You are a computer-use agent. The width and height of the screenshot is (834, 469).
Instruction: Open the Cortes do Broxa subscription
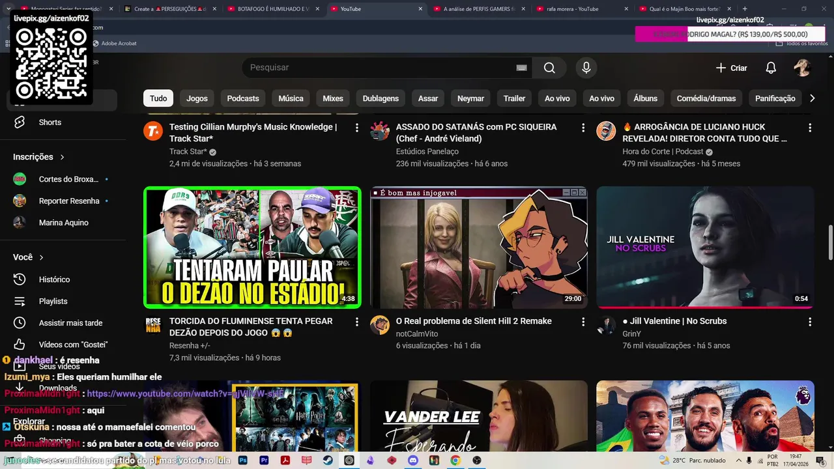click(x=63, y=179)
